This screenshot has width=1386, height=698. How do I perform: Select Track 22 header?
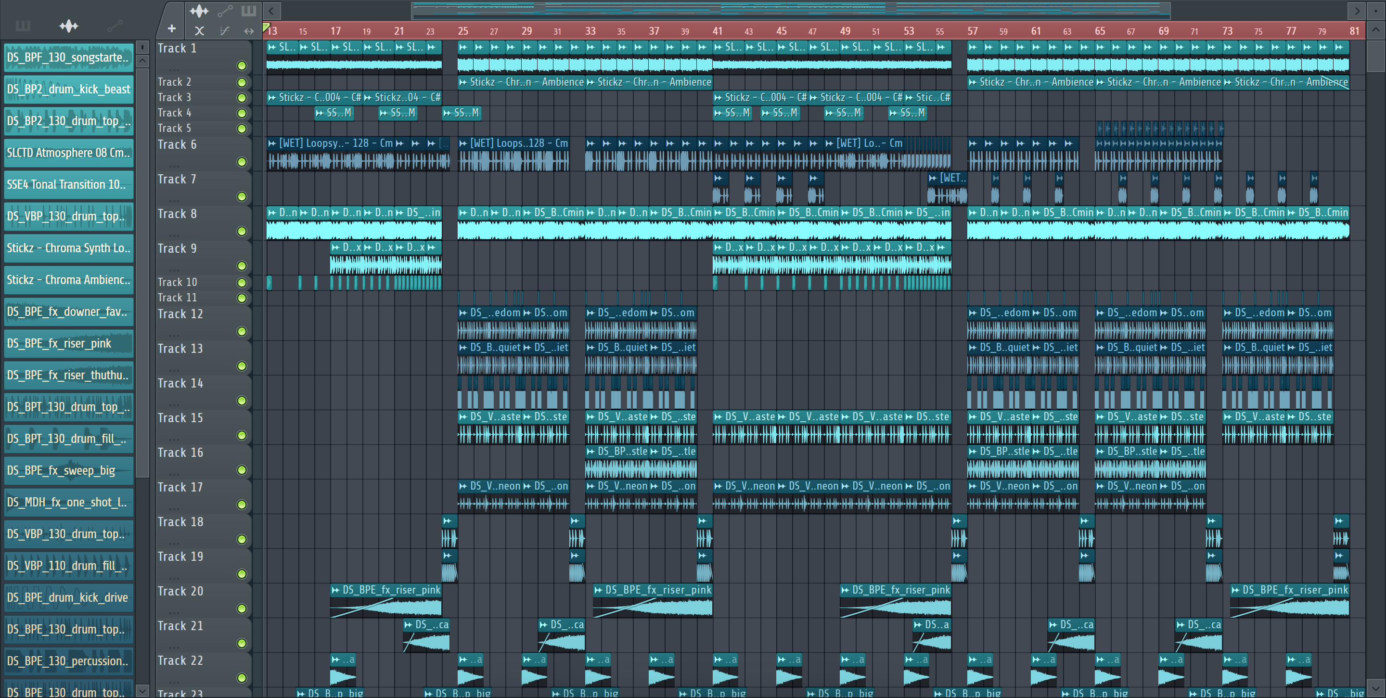tap(204, 670)
